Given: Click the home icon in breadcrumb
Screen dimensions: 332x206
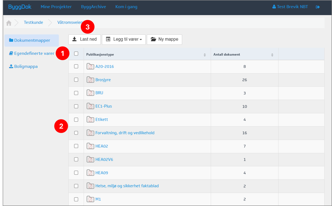Looking at the screenshot, I should (x=9, y=23).
